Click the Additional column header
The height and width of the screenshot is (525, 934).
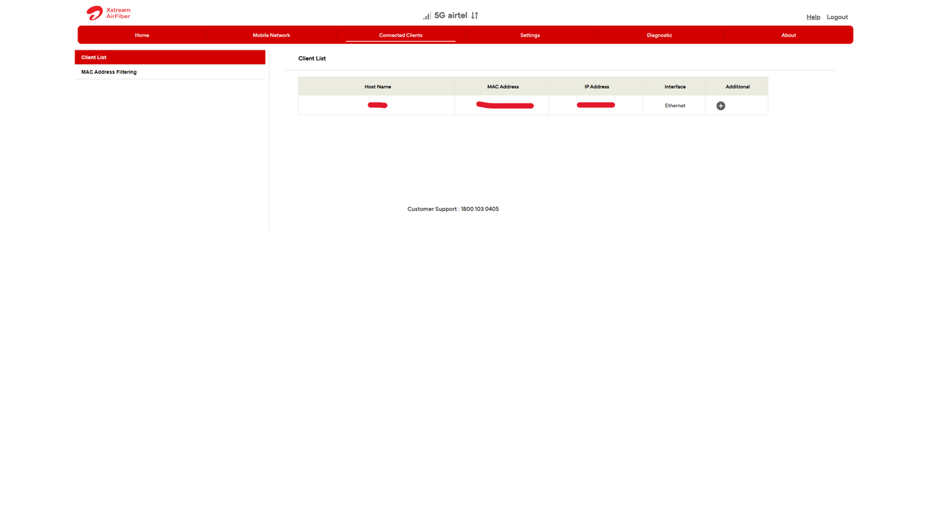click(x=737, y=87)
